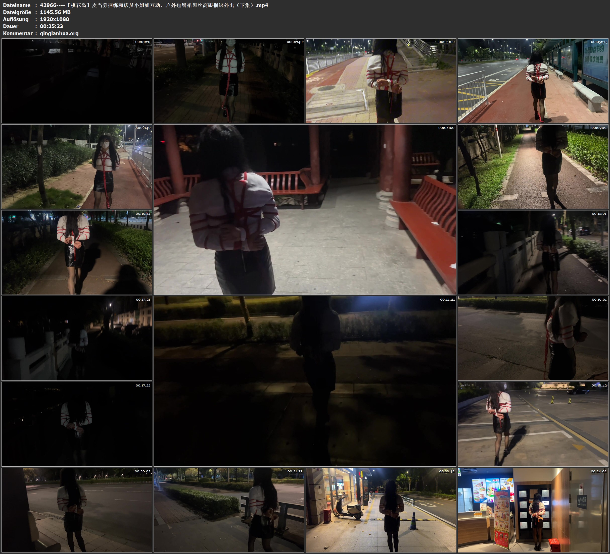Image resolution: width=610 pixels, height=554 pixels.
Task: Click the Dauer value 00:25:23
Action: 52,26
